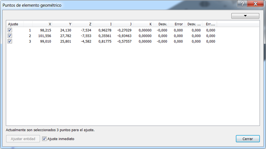Click point number 3 in the index column
This screenshot has width=266, height=149.
30,42
